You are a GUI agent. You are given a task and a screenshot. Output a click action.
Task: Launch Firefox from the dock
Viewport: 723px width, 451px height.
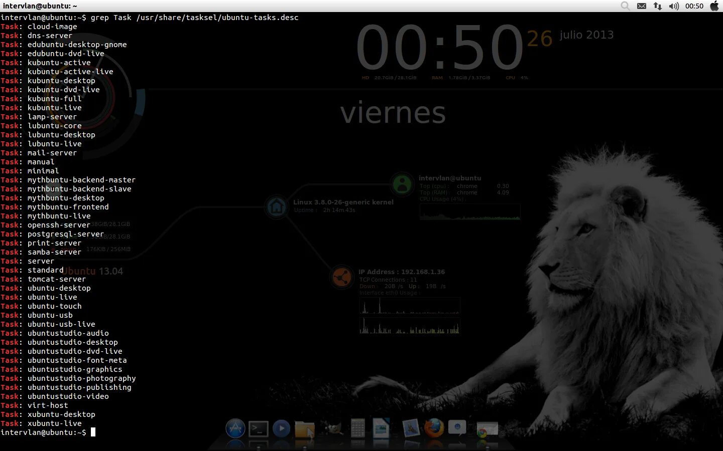[434, 428]
